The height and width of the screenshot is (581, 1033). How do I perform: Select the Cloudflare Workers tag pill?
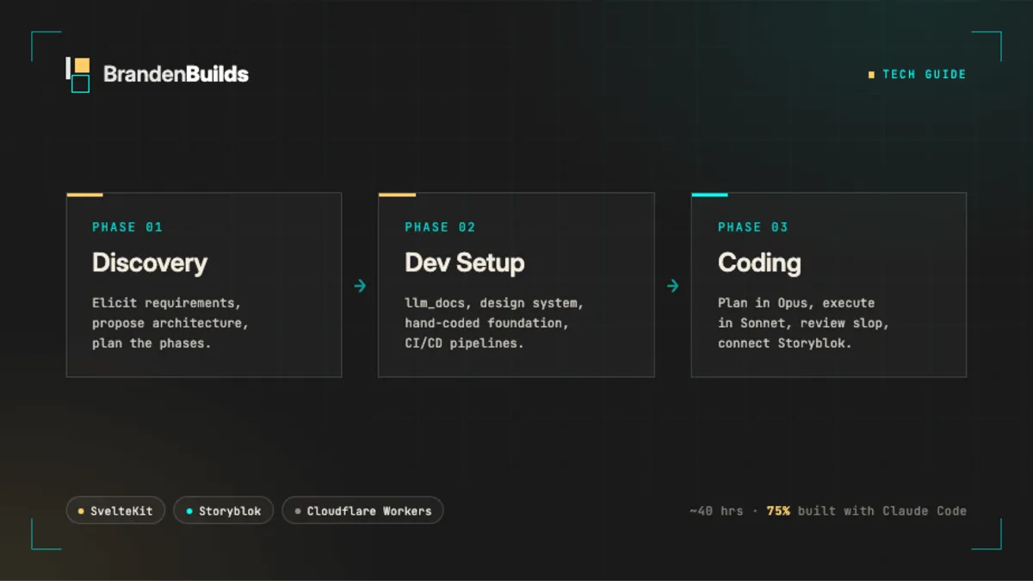click(x=362, y=510)
